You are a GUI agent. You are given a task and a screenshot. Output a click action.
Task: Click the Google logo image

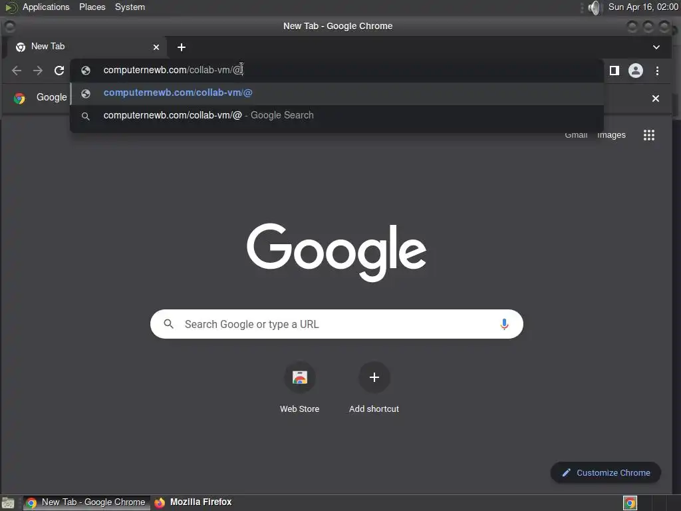(337, 252)
